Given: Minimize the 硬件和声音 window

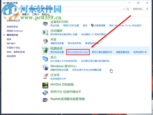Looking at the screenshot, I should tap(130, 3).
